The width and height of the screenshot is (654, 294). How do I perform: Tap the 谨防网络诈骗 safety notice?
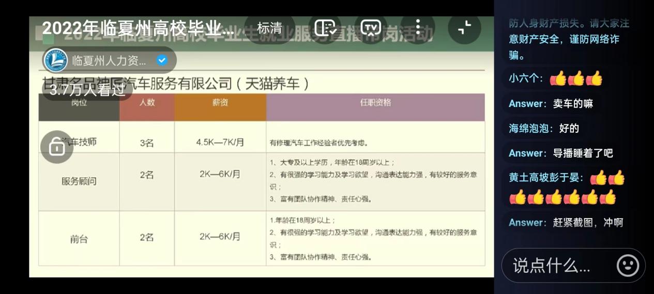point(569,39)
